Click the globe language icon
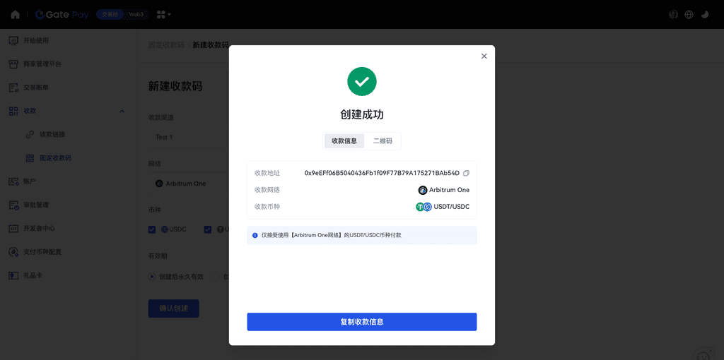Image resolution: width=724 pixels, height=360 pixels. point(689,15)
